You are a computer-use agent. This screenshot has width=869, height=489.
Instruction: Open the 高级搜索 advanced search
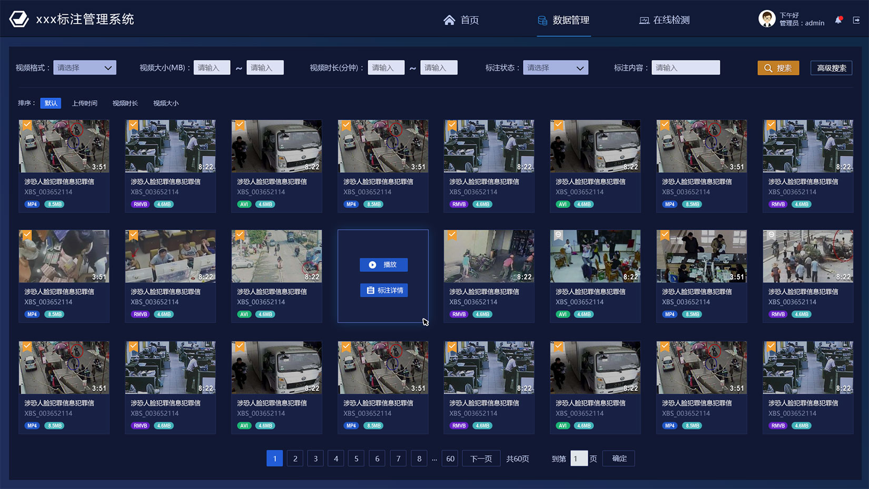pos(831,68)
